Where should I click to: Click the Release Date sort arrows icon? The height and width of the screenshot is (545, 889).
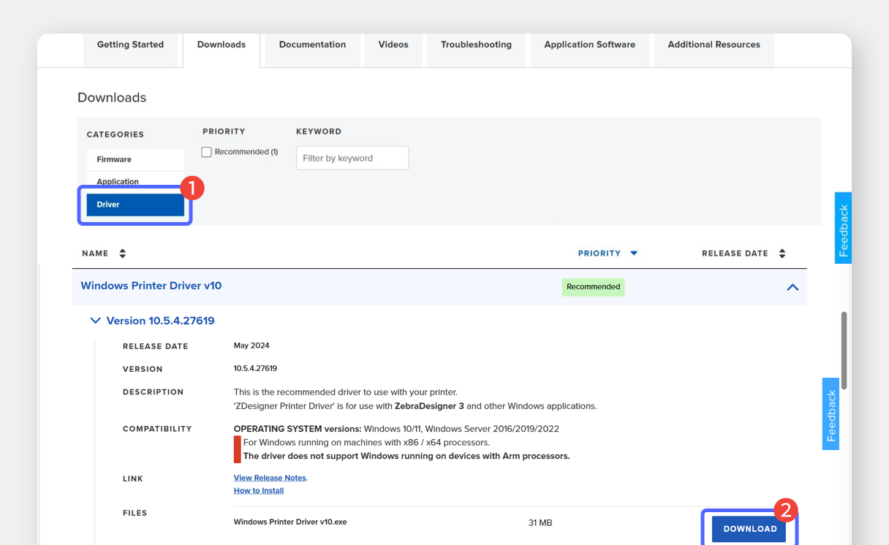782,254
